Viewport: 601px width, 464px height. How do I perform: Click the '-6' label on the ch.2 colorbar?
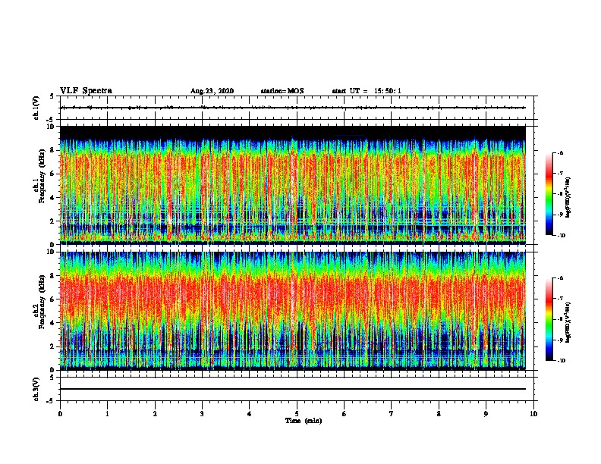pyautogui.click(x=560, y=278)
